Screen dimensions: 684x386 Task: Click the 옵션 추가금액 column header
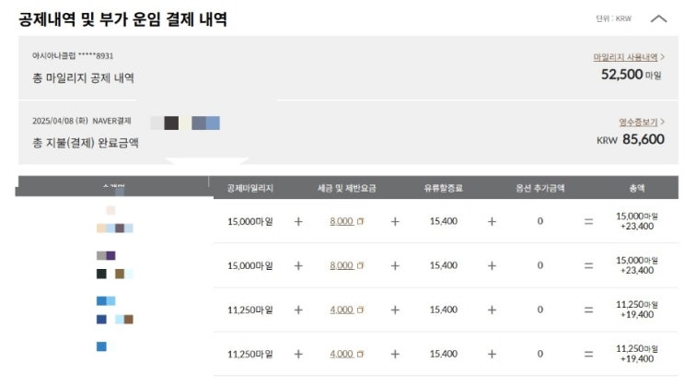(539, 188)
